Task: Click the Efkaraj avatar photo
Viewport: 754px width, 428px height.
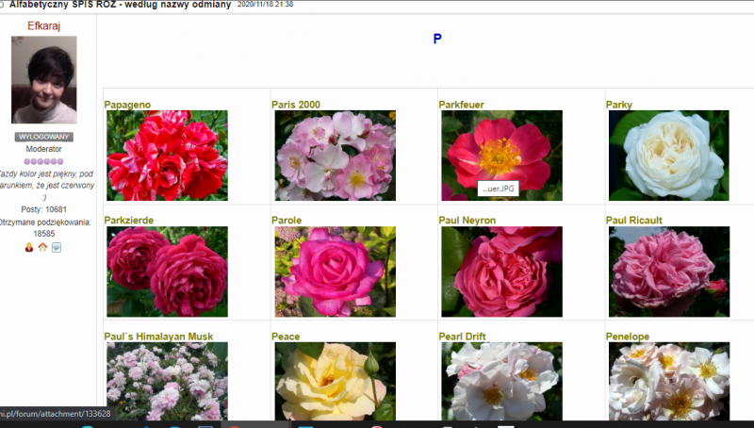Action: click(44, 80)
